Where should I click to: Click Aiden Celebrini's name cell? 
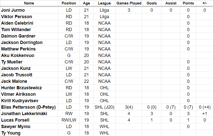pos(17,23)
